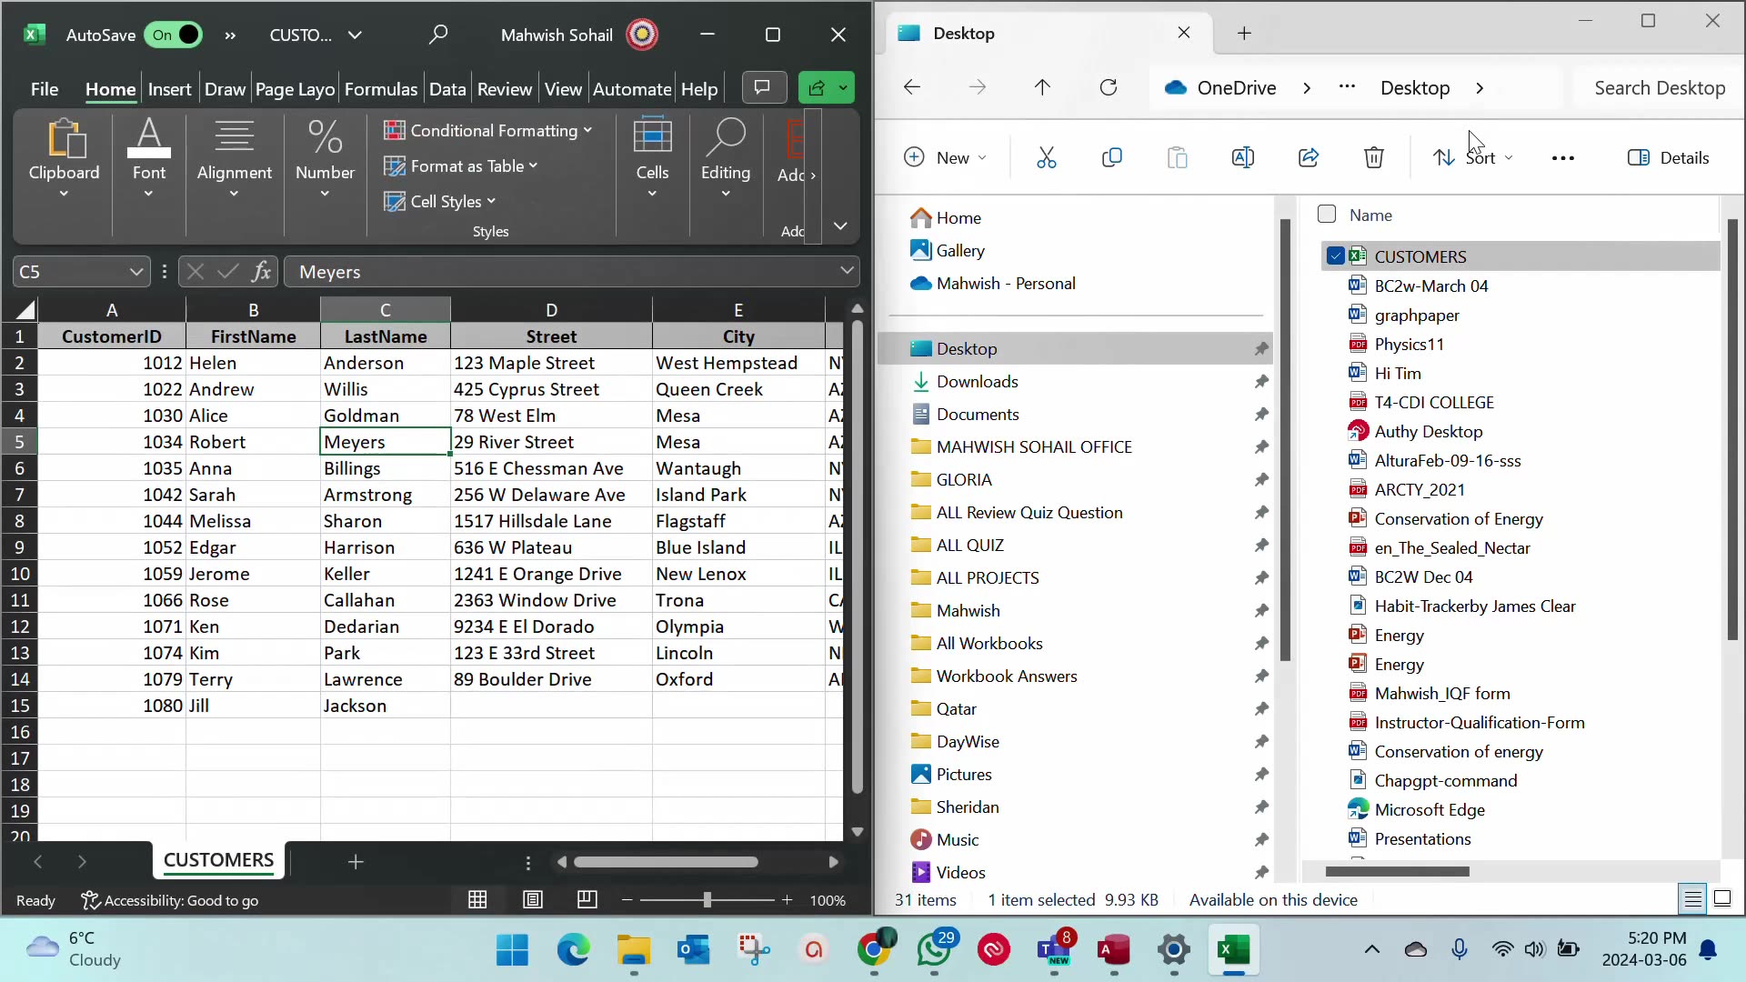Click the New button in File Explorer
Viewport: 1746px width, 982px height.
943,158
